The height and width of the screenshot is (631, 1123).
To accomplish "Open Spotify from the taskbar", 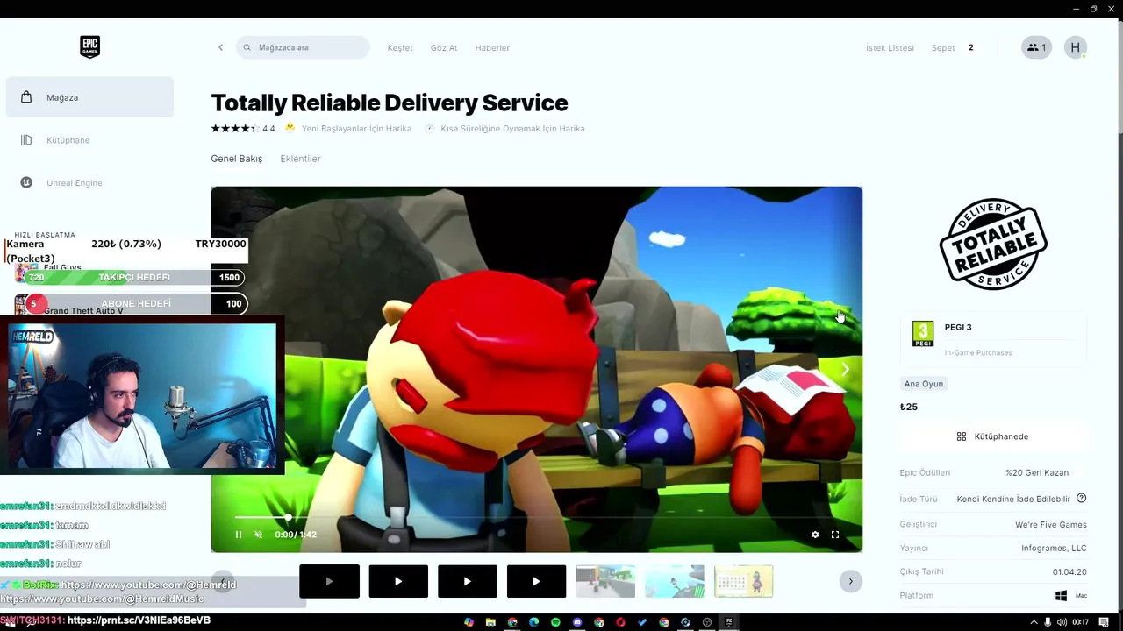I will click(555, 622).
